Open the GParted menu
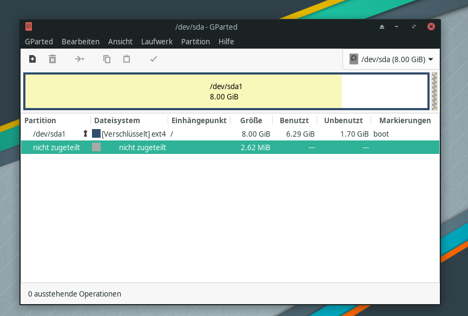 point(39,42)
